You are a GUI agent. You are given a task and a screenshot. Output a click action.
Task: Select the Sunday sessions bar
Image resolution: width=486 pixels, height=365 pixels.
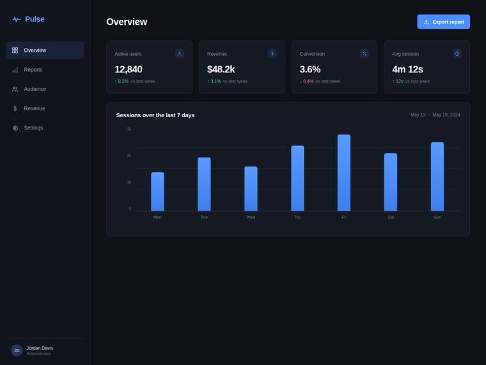pyautogui.click(x=437, y=177)
